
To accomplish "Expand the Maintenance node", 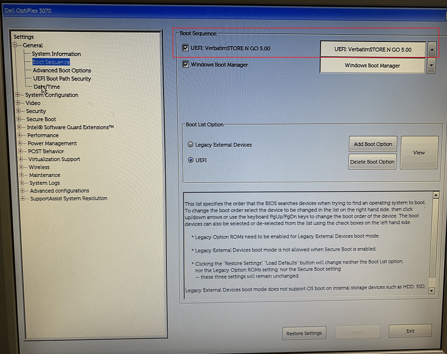I will pyautogui.click(x=21, y=175).
